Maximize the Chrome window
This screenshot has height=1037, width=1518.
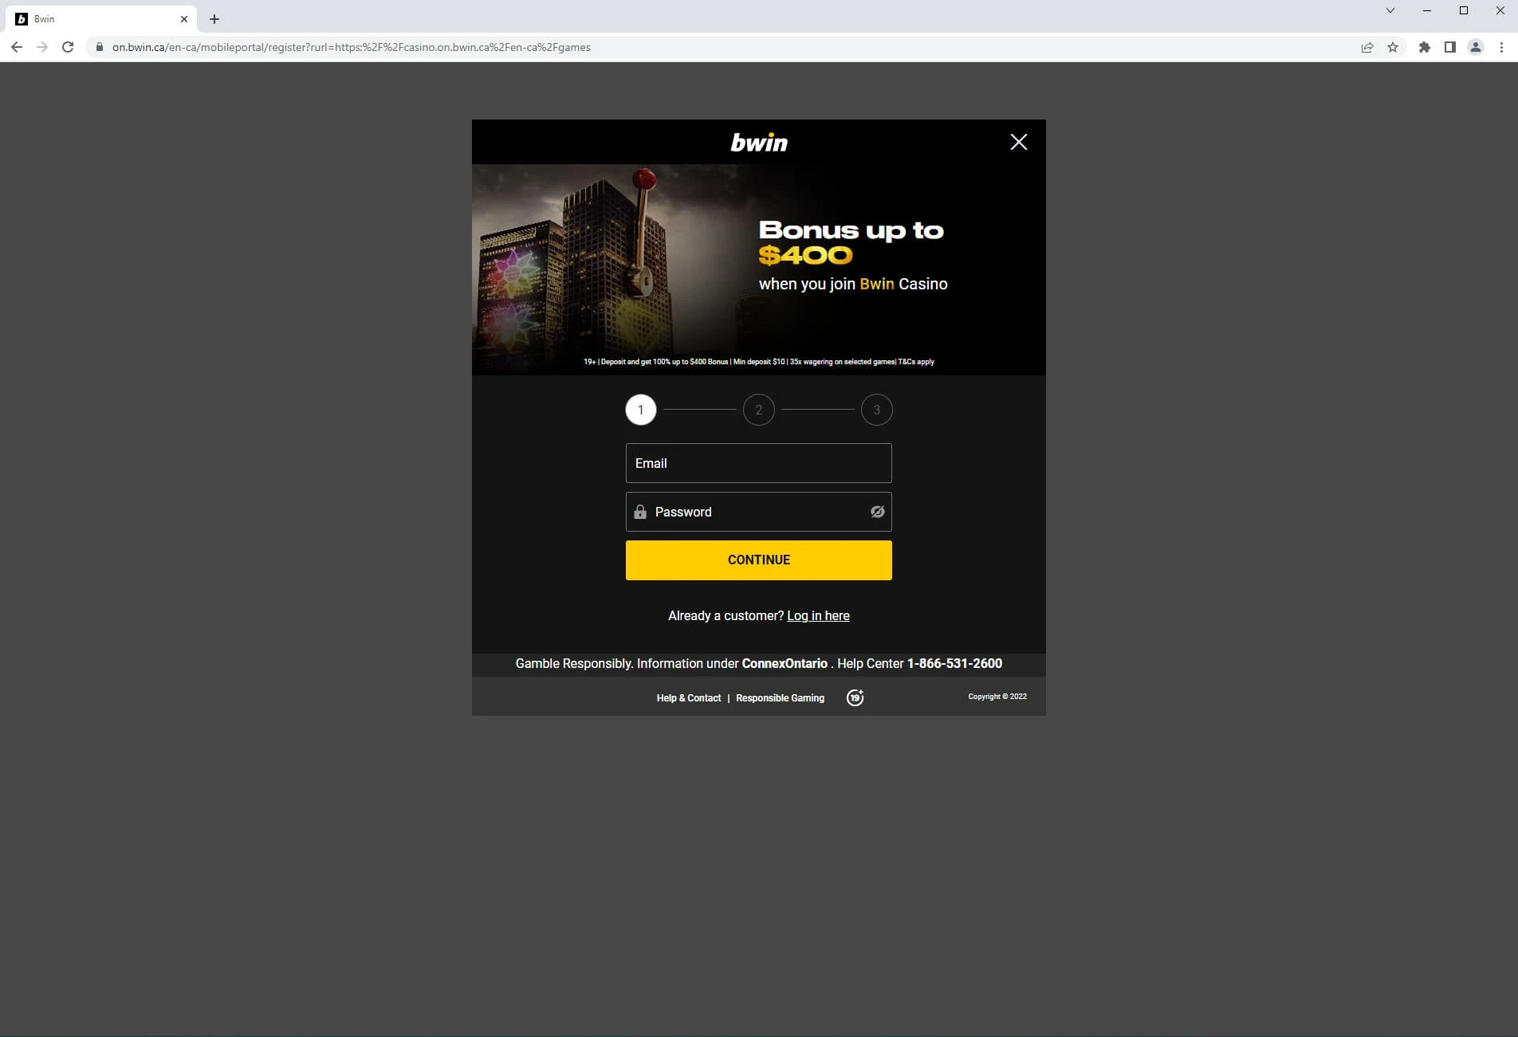tap(1464, 10)
